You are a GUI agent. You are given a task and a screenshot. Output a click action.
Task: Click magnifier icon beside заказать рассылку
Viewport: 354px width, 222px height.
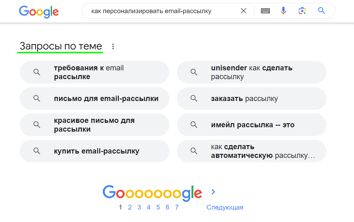tap(194, 98)
